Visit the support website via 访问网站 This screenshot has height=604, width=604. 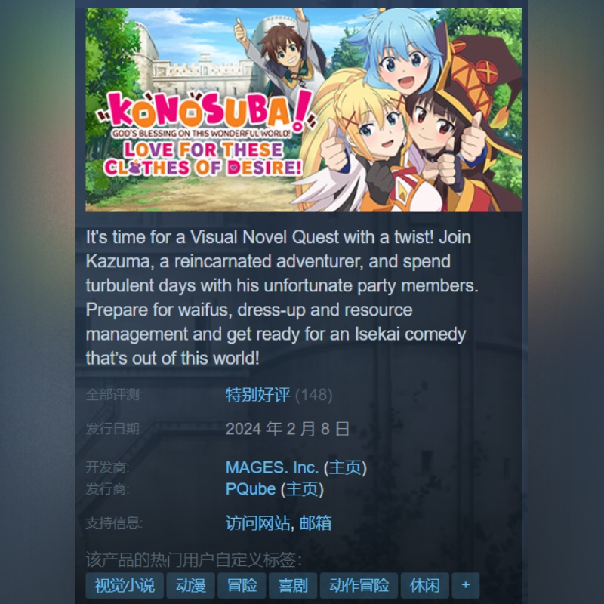(257, 523)
